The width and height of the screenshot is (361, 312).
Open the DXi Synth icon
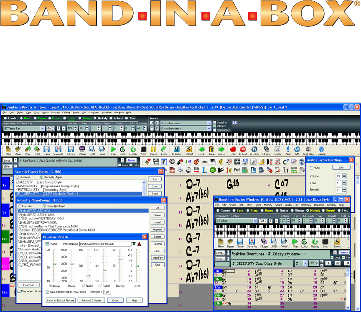277,150
